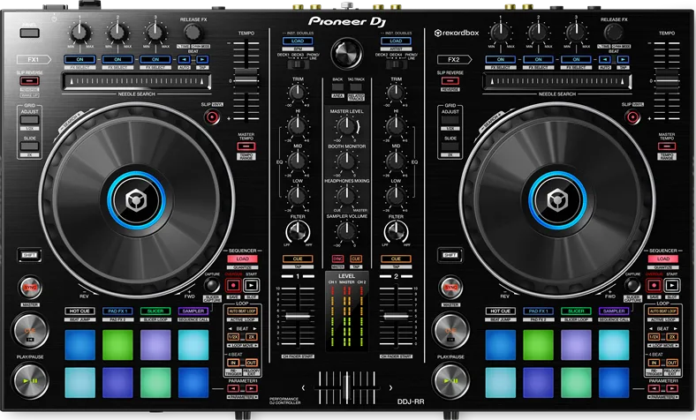Image resolution: width=696 pixels, height=420 pixels.
Task: Tap the right deck round CUE button
Action: point(451,330)
